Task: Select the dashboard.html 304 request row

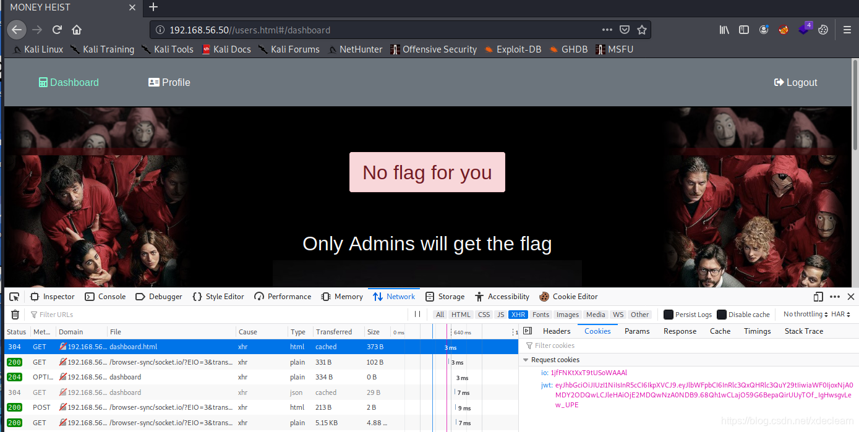Action: click(x=261, y=347)
